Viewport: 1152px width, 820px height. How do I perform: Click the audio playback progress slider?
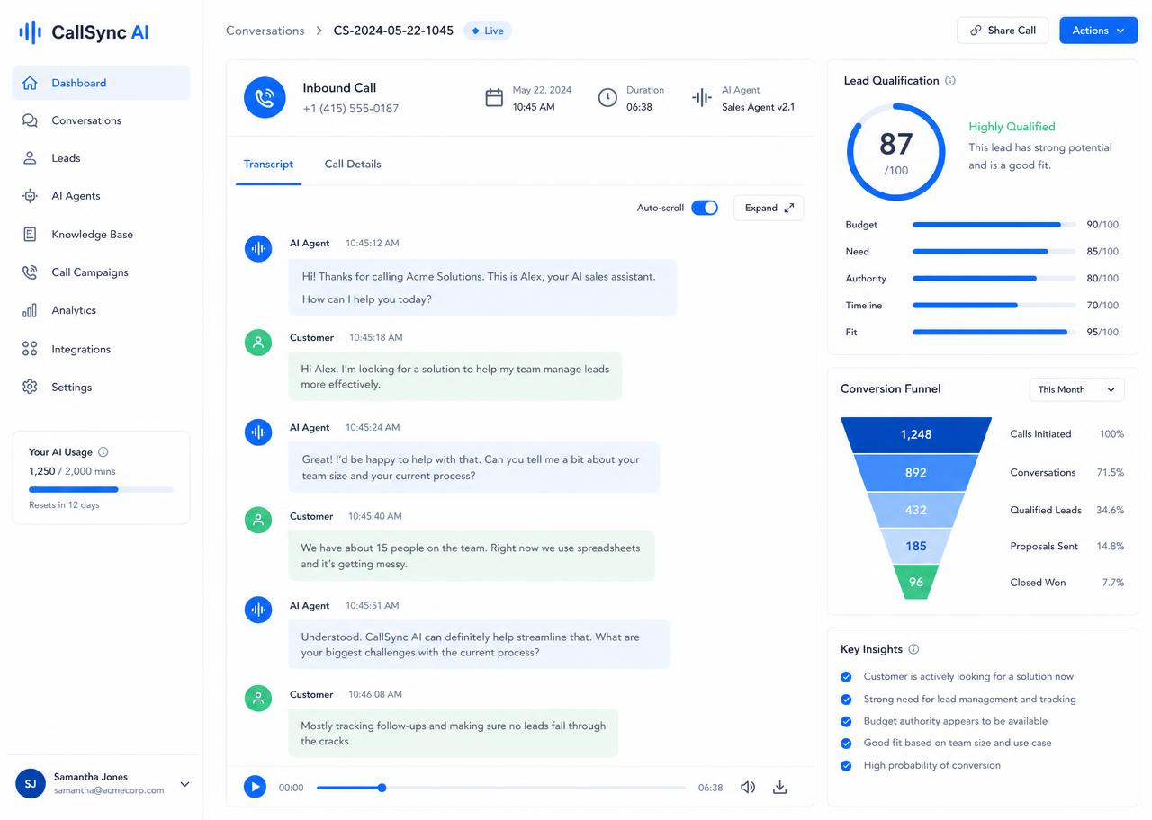click(500, 788)
